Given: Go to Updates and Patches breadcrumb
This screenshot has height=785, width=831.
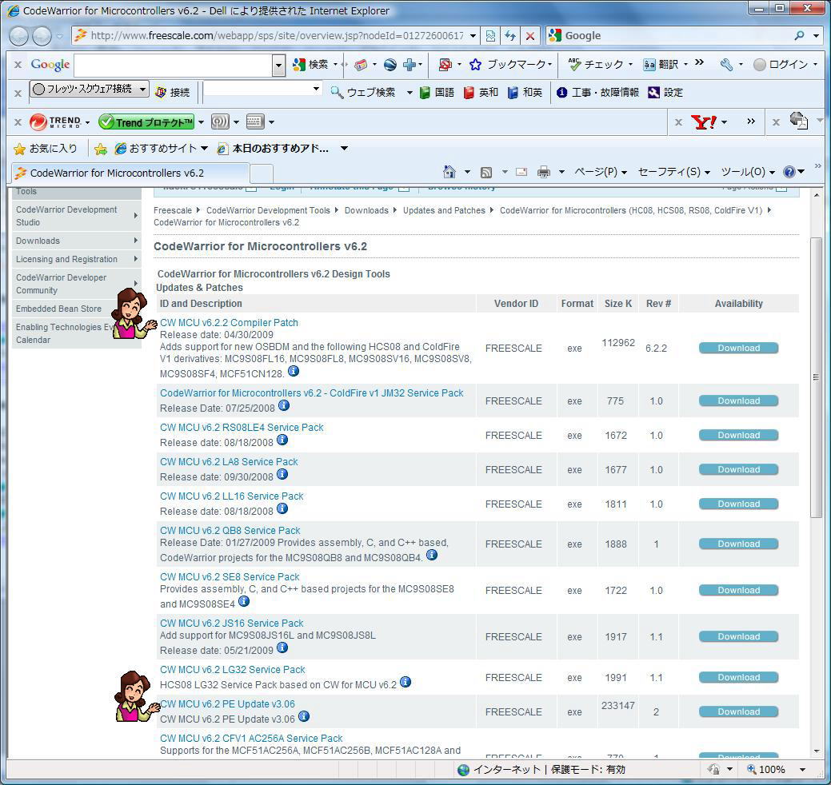Looking at the screenshot, I should [444, 211].
